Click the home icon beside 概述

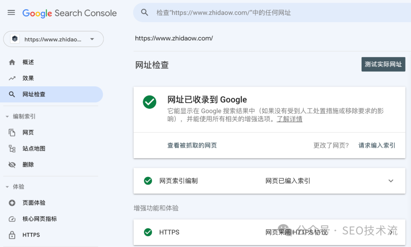coord(12,62)
